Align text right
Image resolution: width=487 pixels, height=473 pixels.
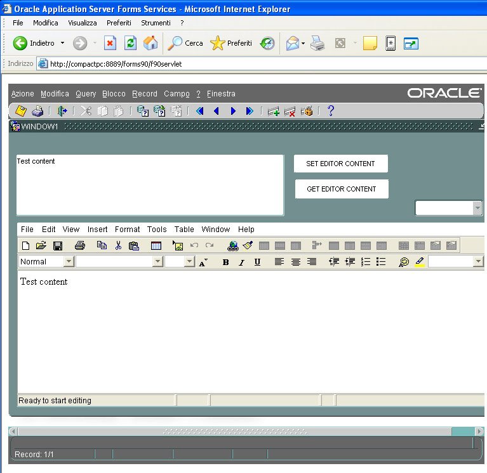click(x=312, y=262)
